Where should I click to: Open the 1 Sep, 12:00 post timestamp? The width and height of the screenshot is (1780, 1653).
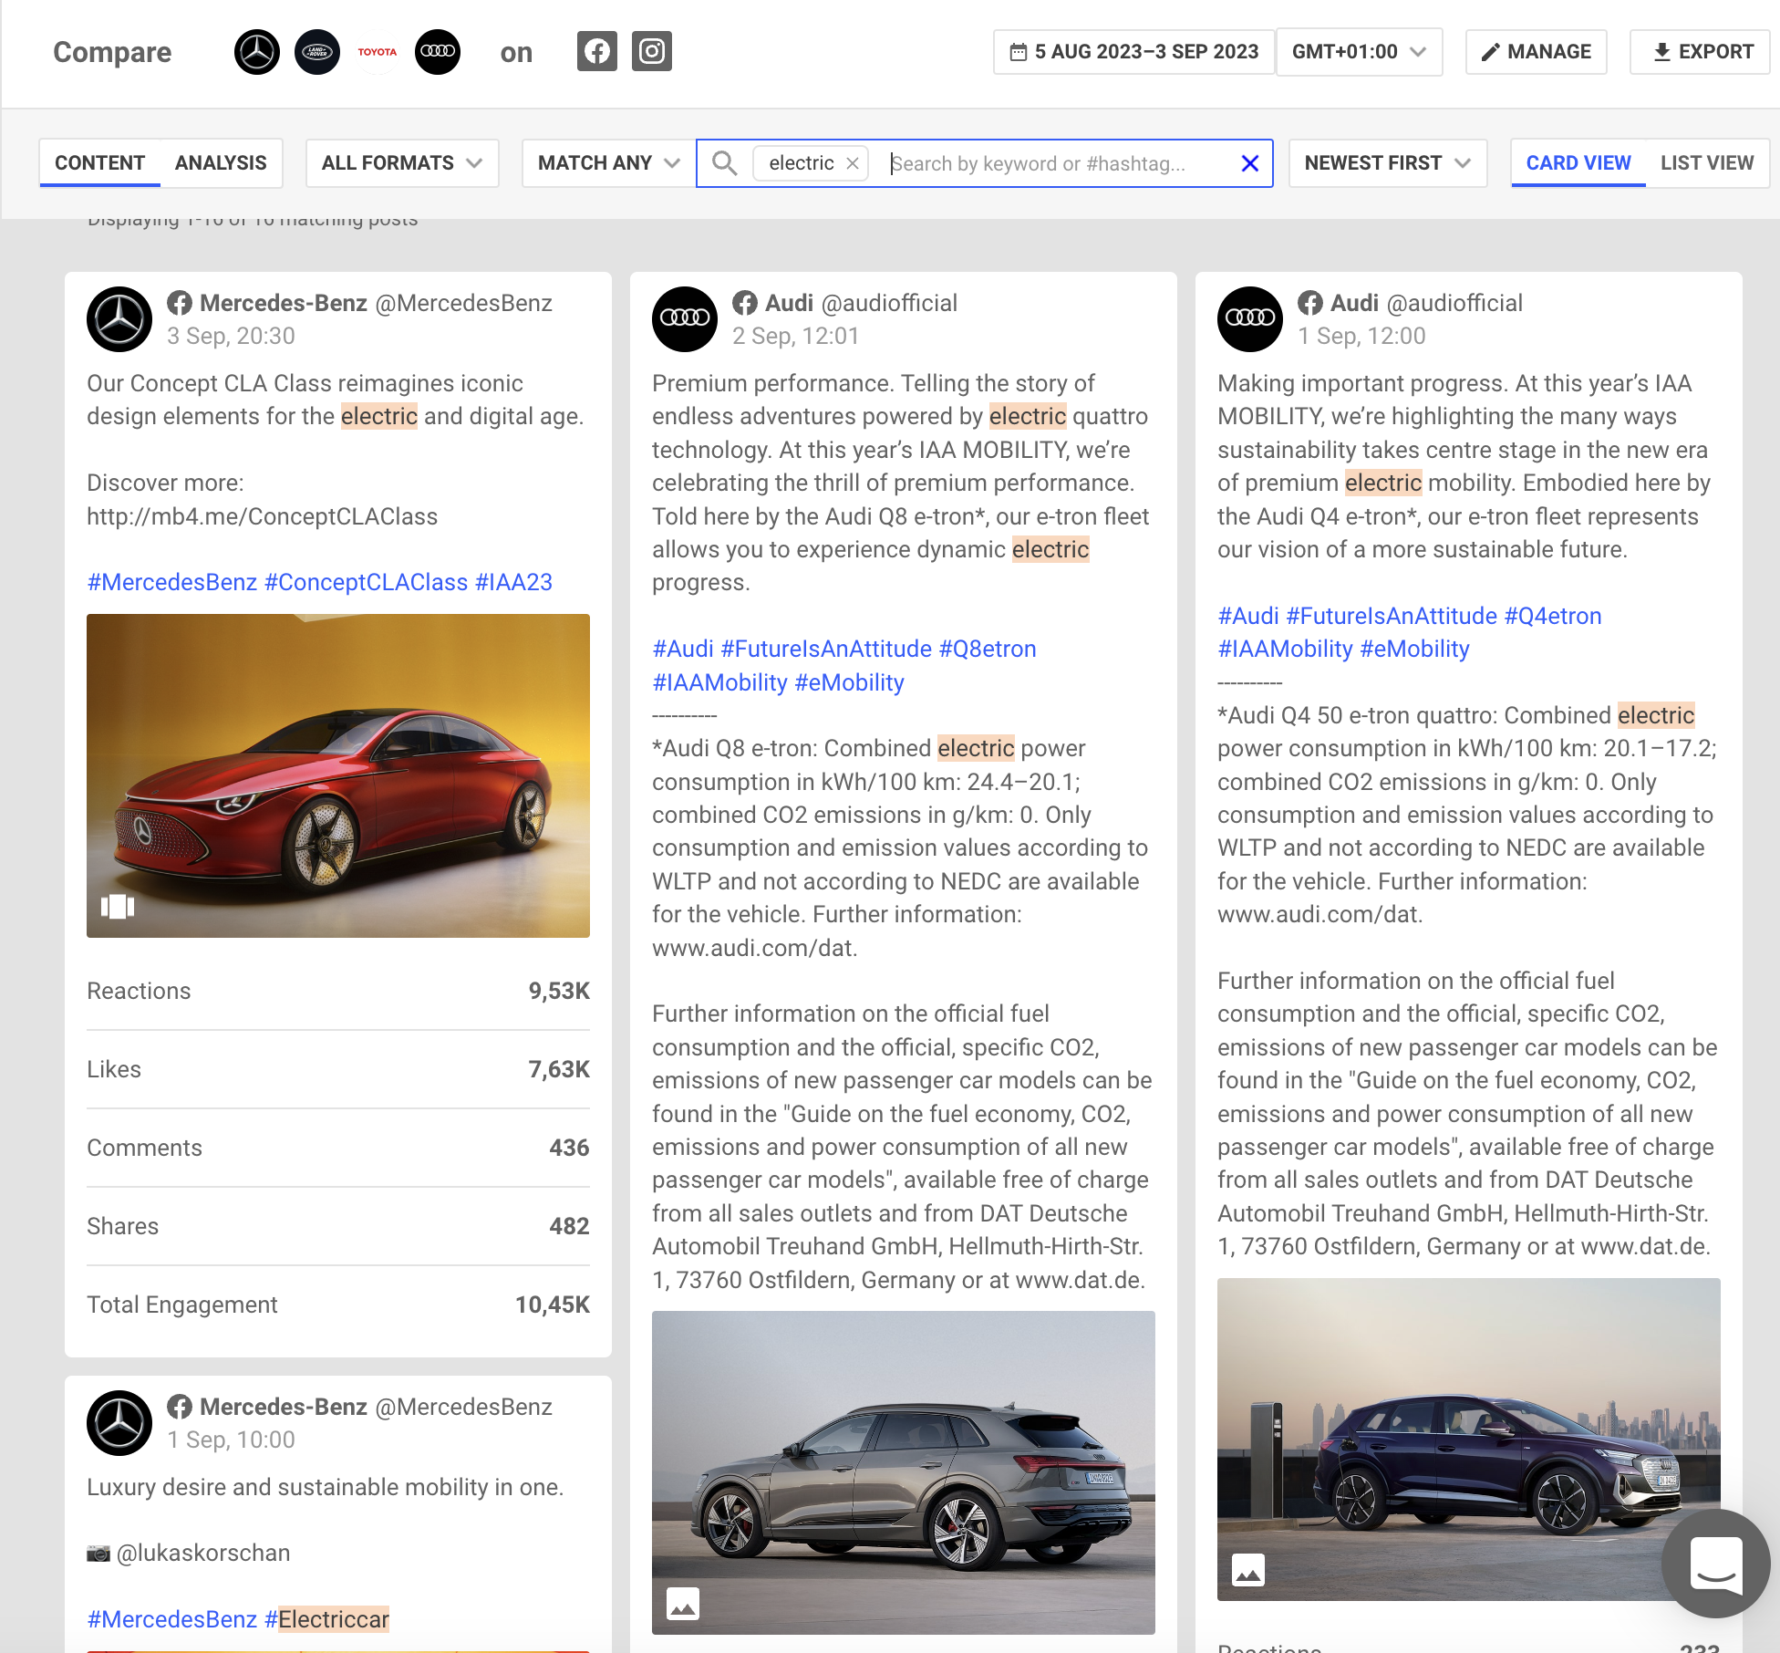click(1361, 337)
